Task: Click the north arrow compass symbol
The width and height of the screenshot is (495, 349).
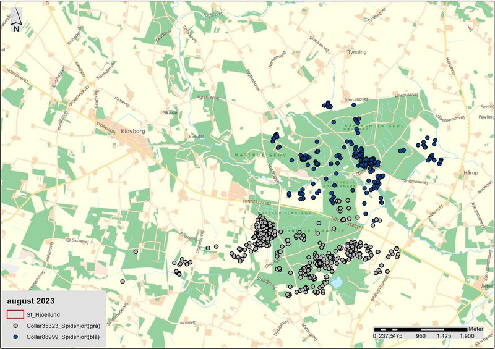Action: pos(17,20)
